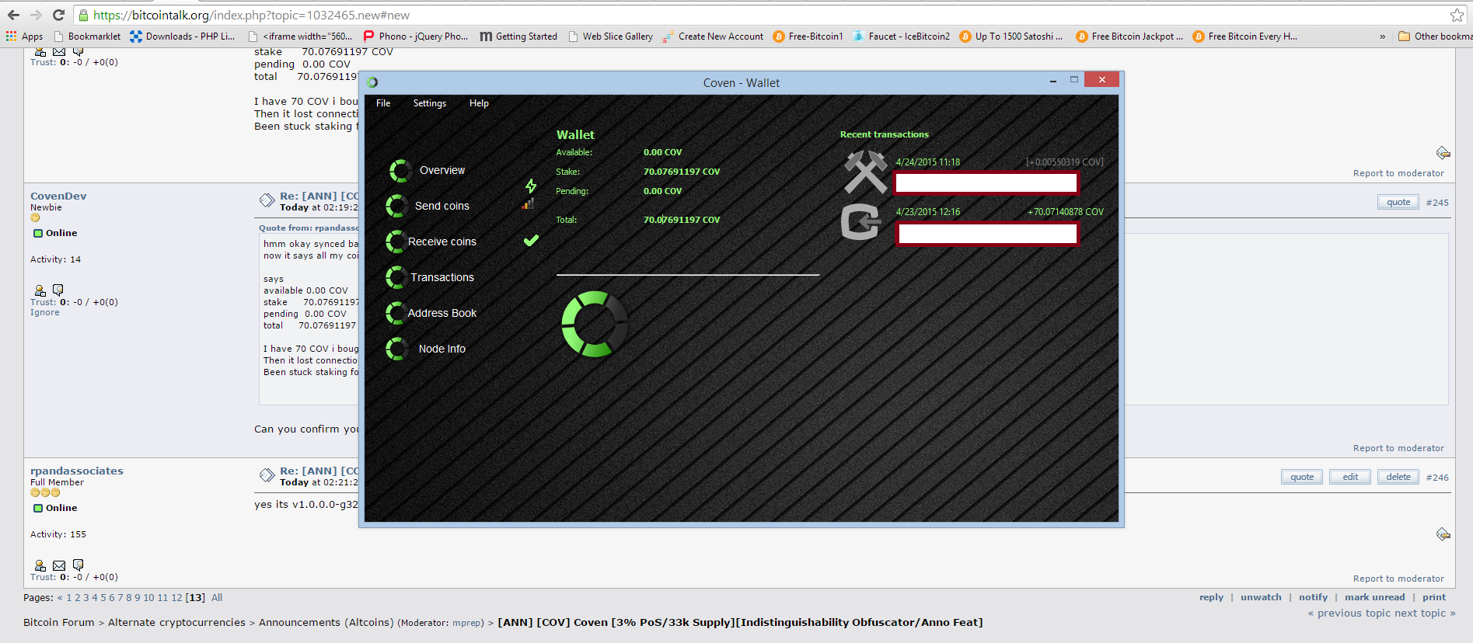Click CovenDev's private message icon
1473x643 pixels.
coord(58,290)
